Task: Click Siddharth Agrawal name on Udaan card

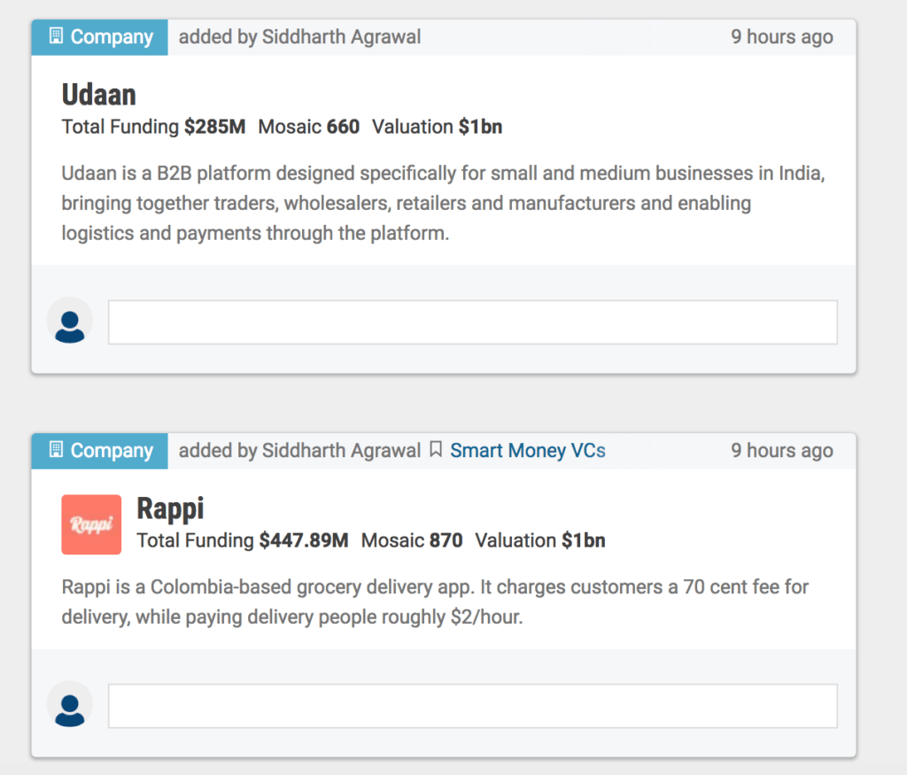Action: click(341, 36)
